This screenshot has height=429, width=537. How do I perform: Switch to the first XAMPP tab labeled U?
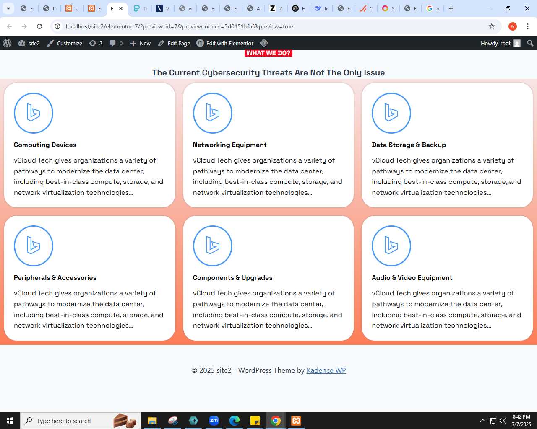coord(72,8)
